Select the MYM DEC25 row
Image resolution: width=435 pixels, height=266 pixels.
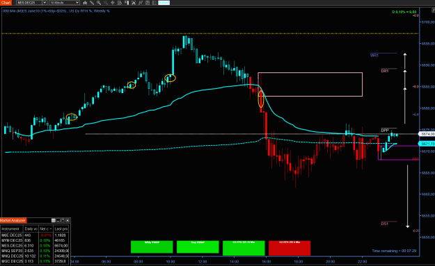(x=35, y=240)
